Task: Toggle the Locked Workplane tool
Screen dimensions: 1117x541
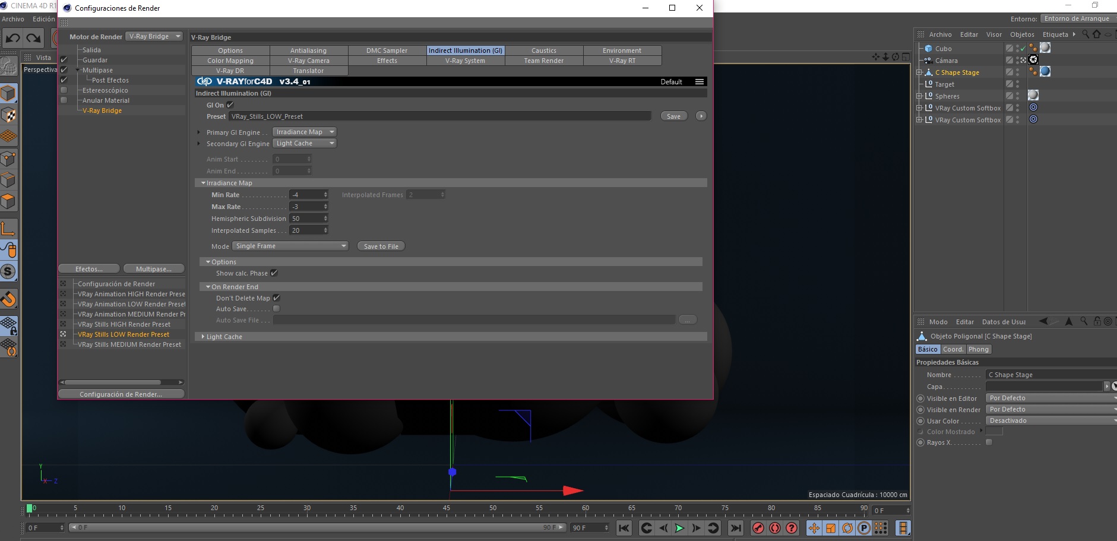Action: point(8,325)
